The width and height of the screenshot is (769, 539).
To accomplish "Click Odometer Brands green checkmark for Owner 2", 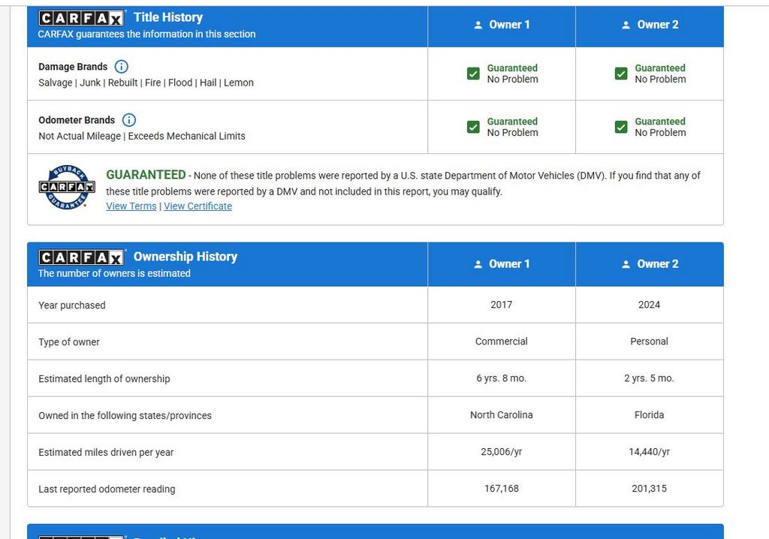I will pyautogui.click(x=621, y=127).
